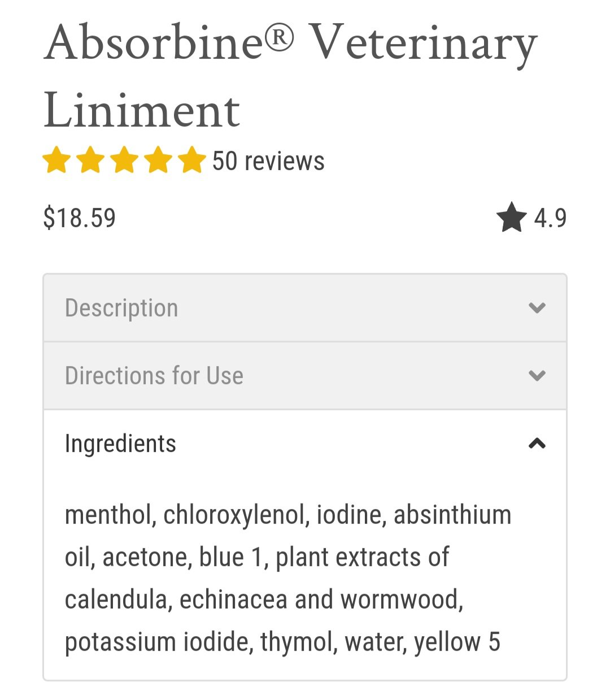The image size is (610, 696).
Task: Click the fifth yellow review star
Action: point(192,160)
